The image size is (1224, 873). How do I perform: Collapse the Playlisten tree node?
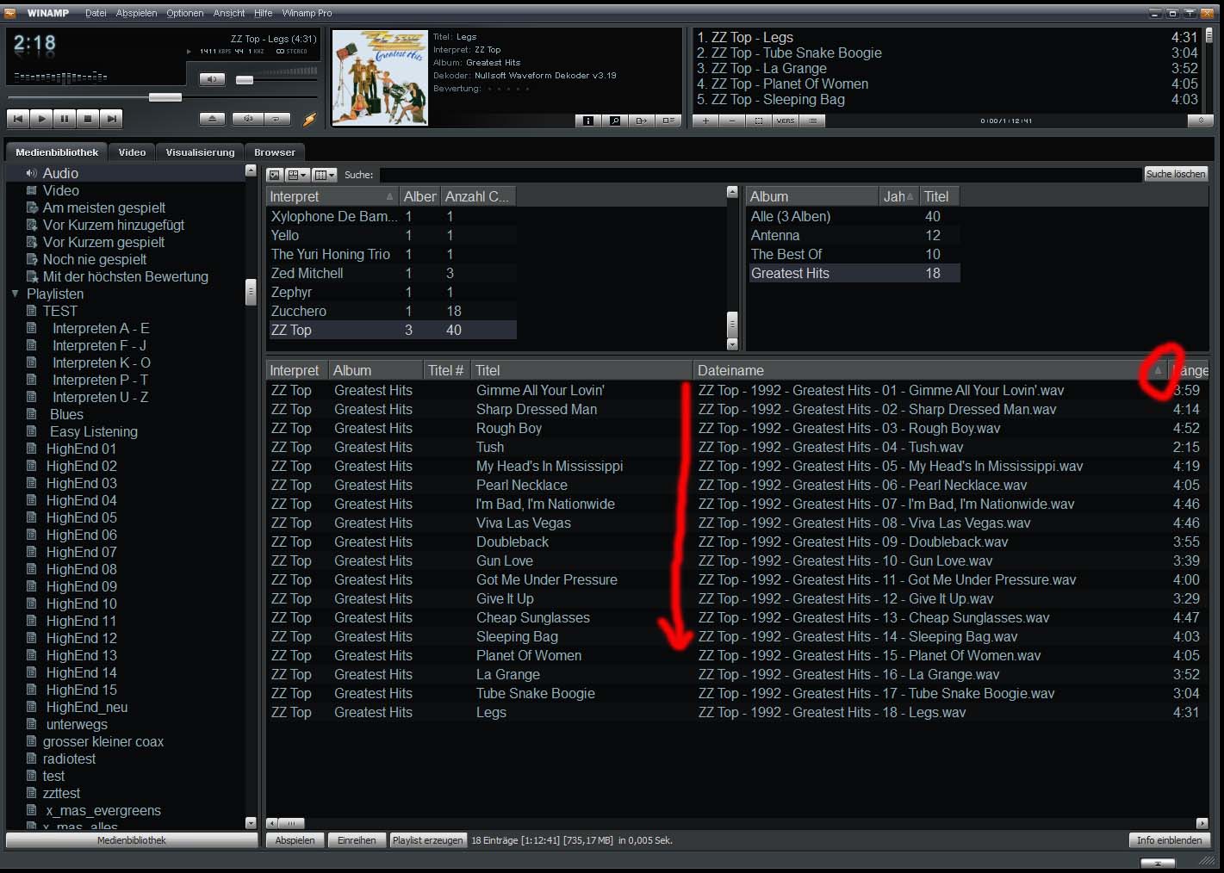coord(15,294)
